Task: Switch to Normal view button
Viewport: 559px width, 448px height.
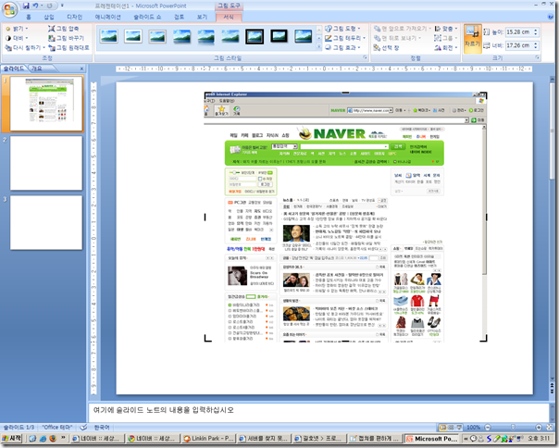Action: 443,427
